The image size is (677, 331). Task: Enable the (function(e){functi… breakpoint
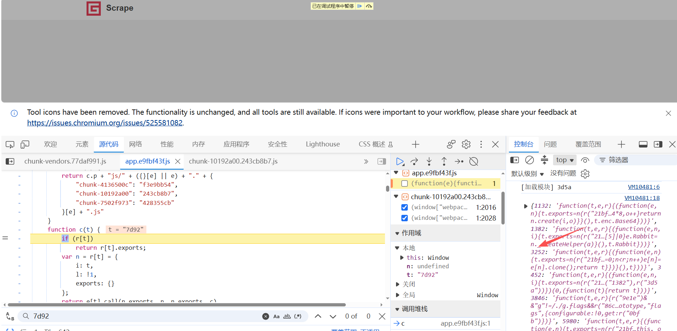[x=405, y=183]
